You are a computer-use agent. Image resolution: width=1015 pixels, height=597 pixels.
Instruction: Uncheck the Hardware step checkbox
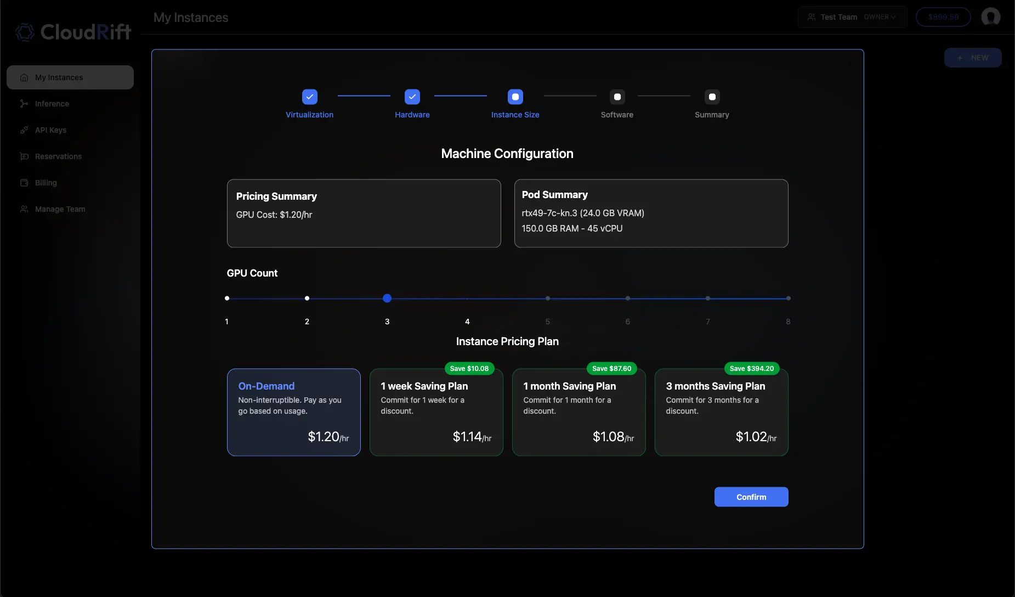412,97
